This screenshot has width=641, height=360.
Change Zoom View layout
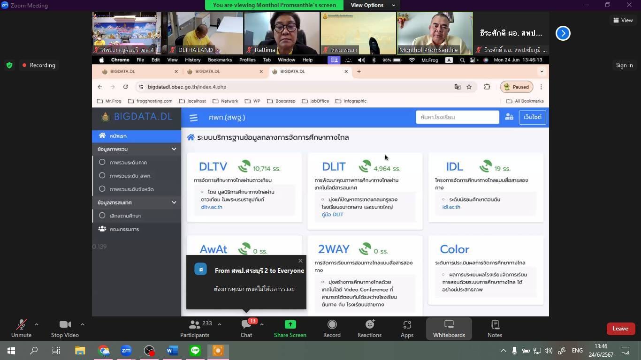tap(623, 20)
